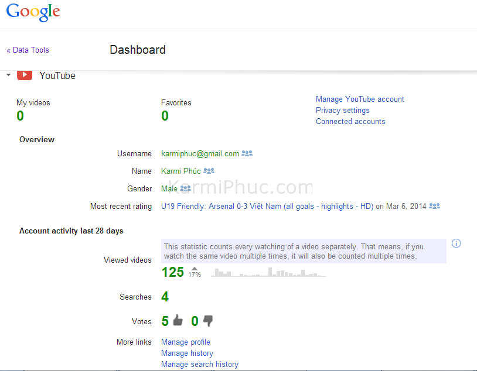
Task: Click the thumbs up votes icon
Action: (x=178, y=321)
